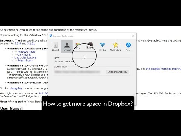Select the Account tab in Dropbox Preferences
Screen dimensions: 181x136
point(67,46)
